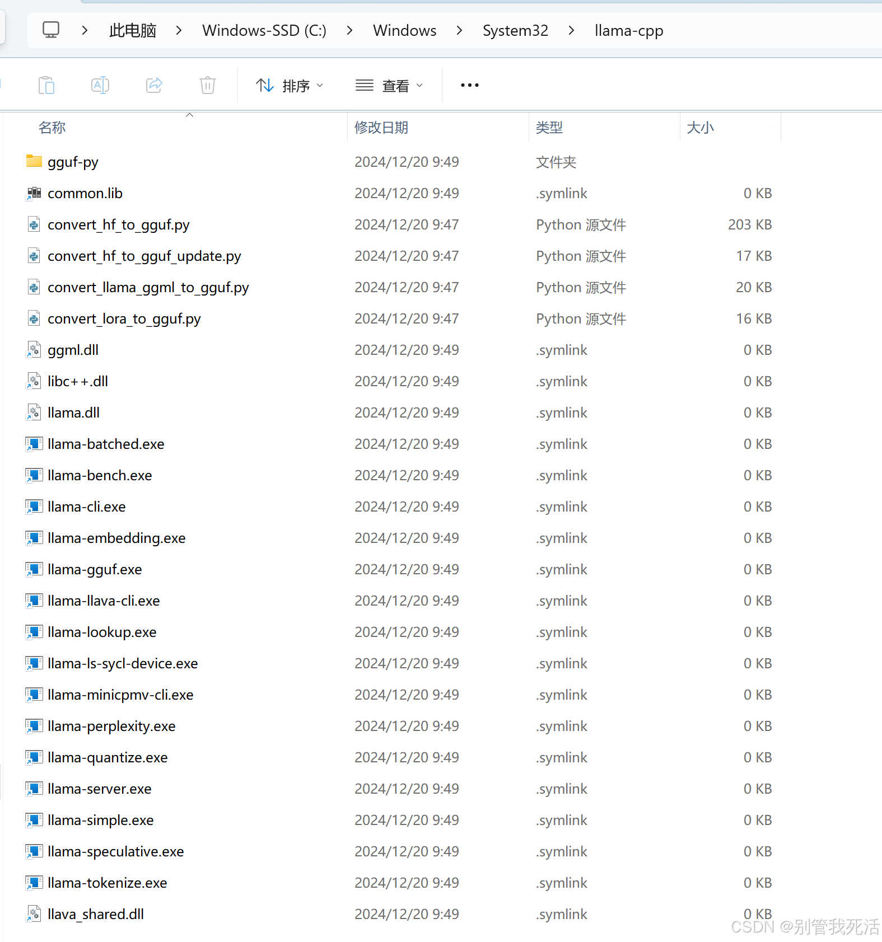882x942 pixels.
Task: Select libc++.dll file icon
Action: pyautogui.click(x=34, y=381)
